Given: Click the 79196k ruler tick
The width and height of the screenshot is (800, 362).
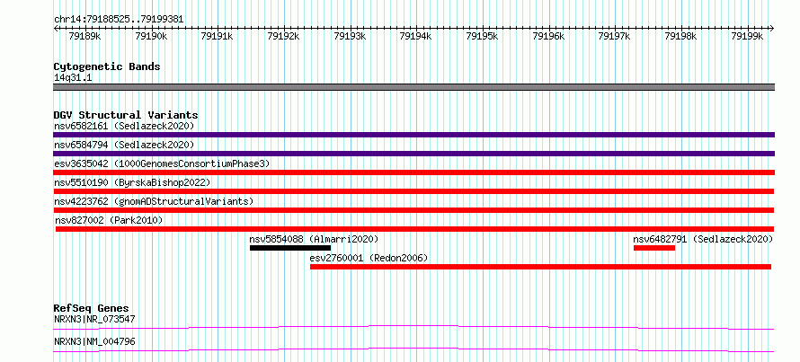Looking at the screenshot, I should [549, 36].
